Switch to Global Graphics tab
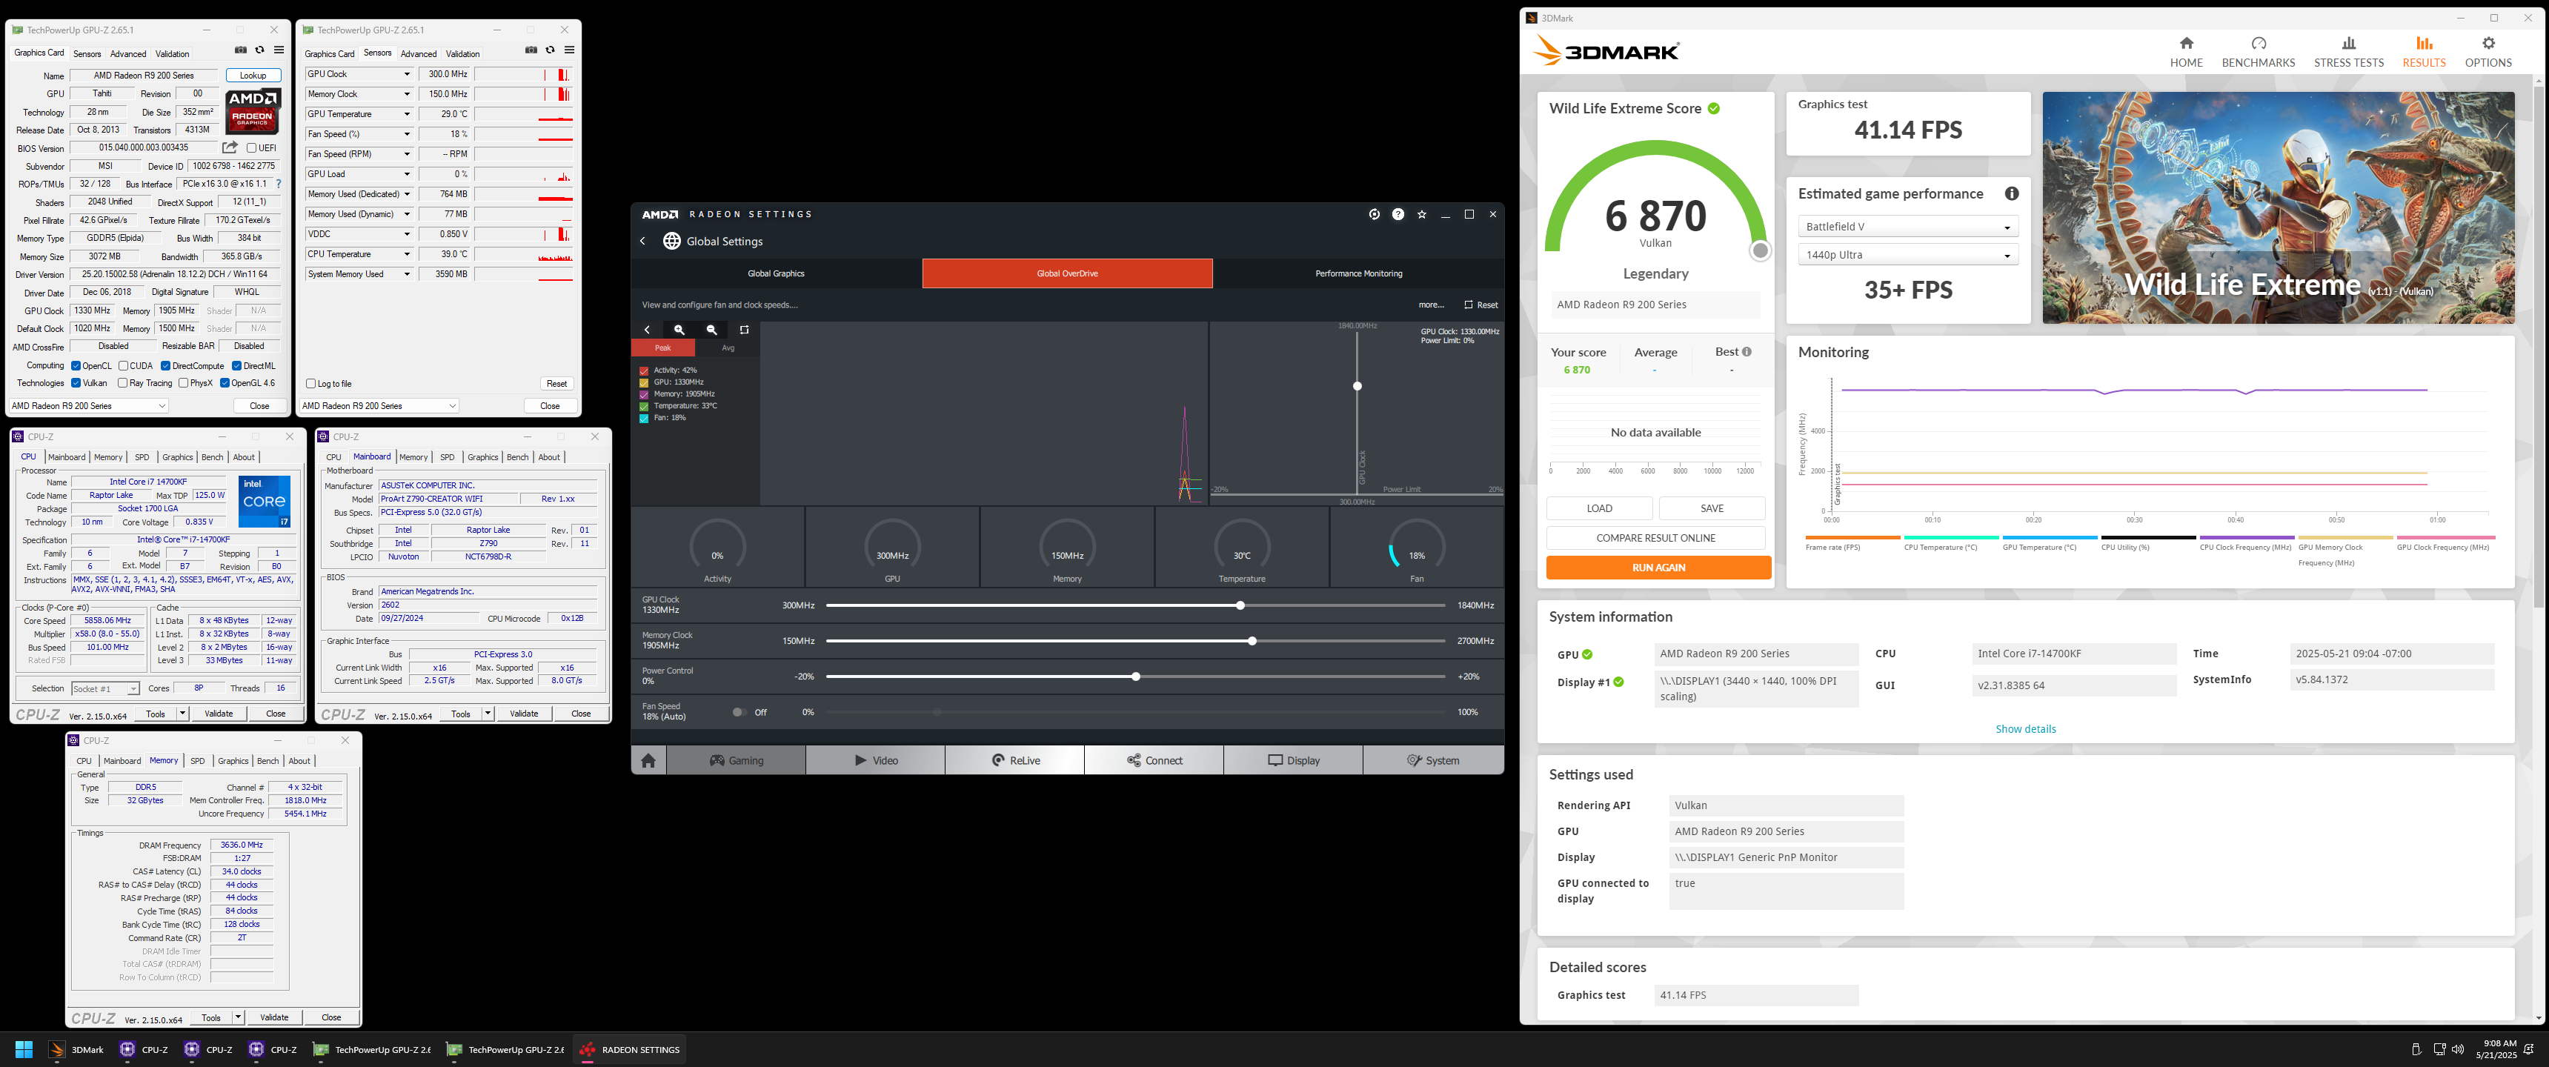This screenshot has width=2549, height=1067. pyautogui.click(x=776, y=273)
